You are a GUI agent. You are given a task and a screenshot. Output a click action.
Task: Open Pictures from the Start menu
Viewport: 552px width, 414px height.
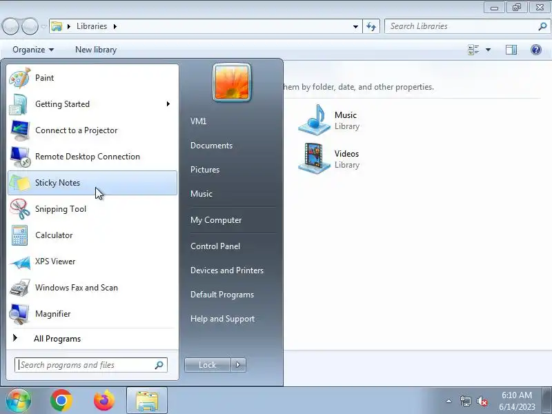(205, 170)
